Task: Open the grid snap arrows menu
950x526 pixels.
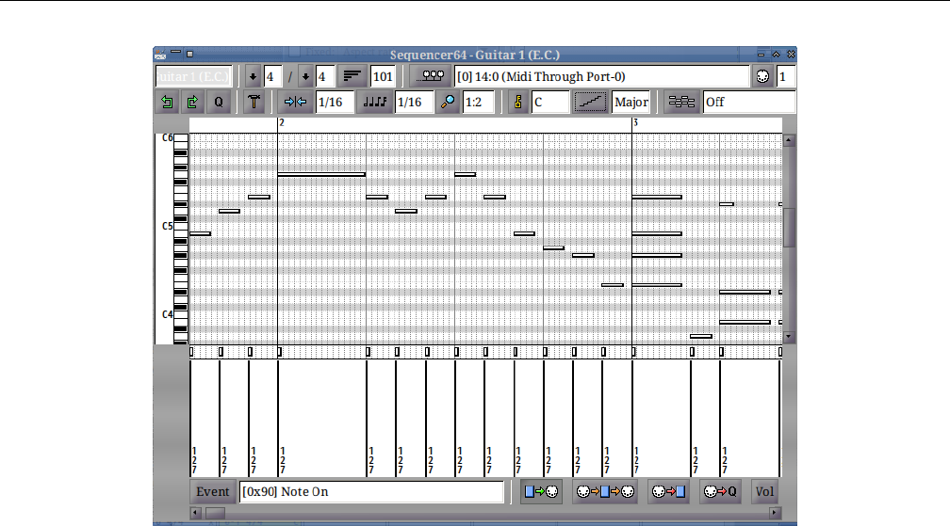Action: 295,103
